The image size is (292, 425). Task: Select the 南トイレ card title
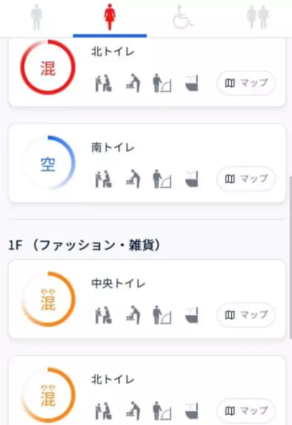click(x=112, y=147)
